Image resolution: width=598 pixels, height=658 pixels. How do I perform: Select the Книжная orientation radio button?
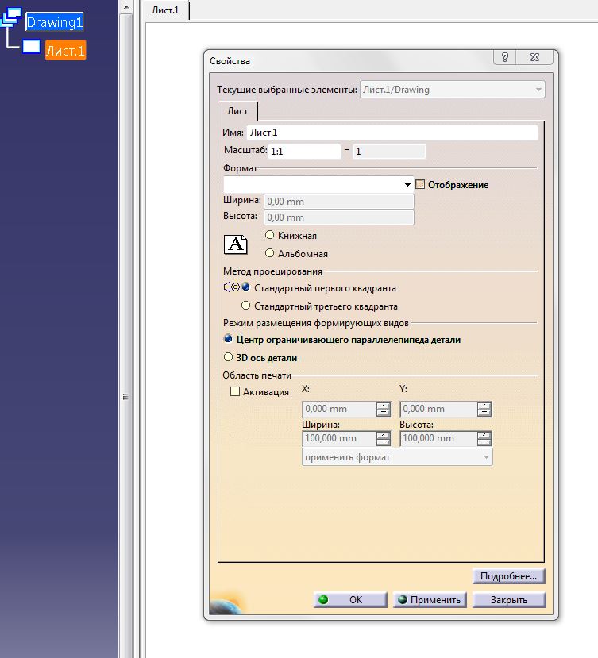269,235
